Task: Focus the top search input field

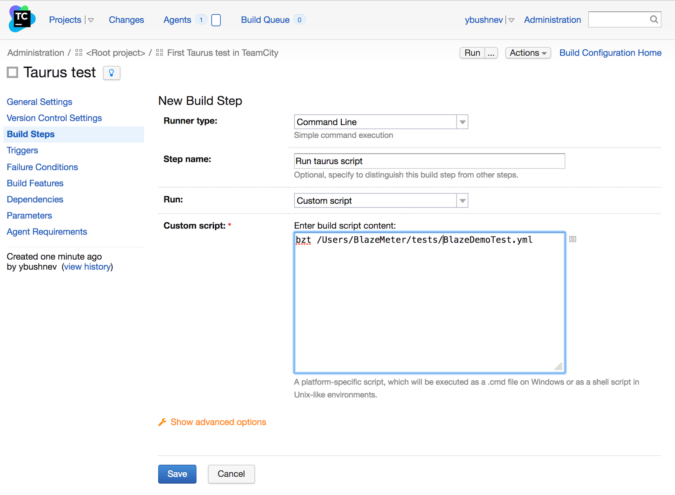Action: [625, 19]
